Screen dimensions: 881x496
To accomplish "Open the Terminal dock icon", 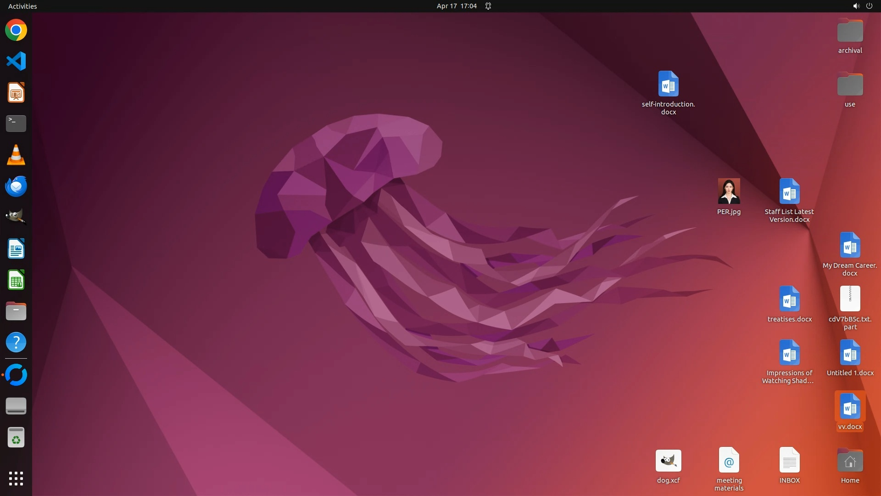I will [16, 123].
